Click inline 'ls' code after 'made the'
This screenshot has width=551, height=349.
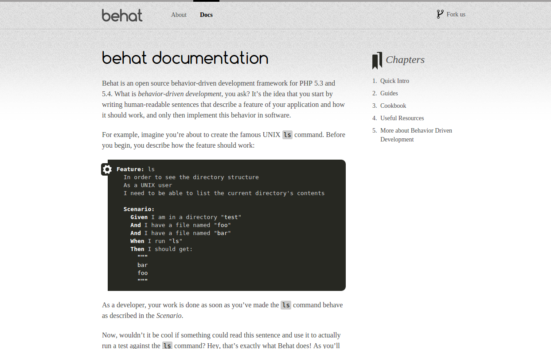pos(286,305)
